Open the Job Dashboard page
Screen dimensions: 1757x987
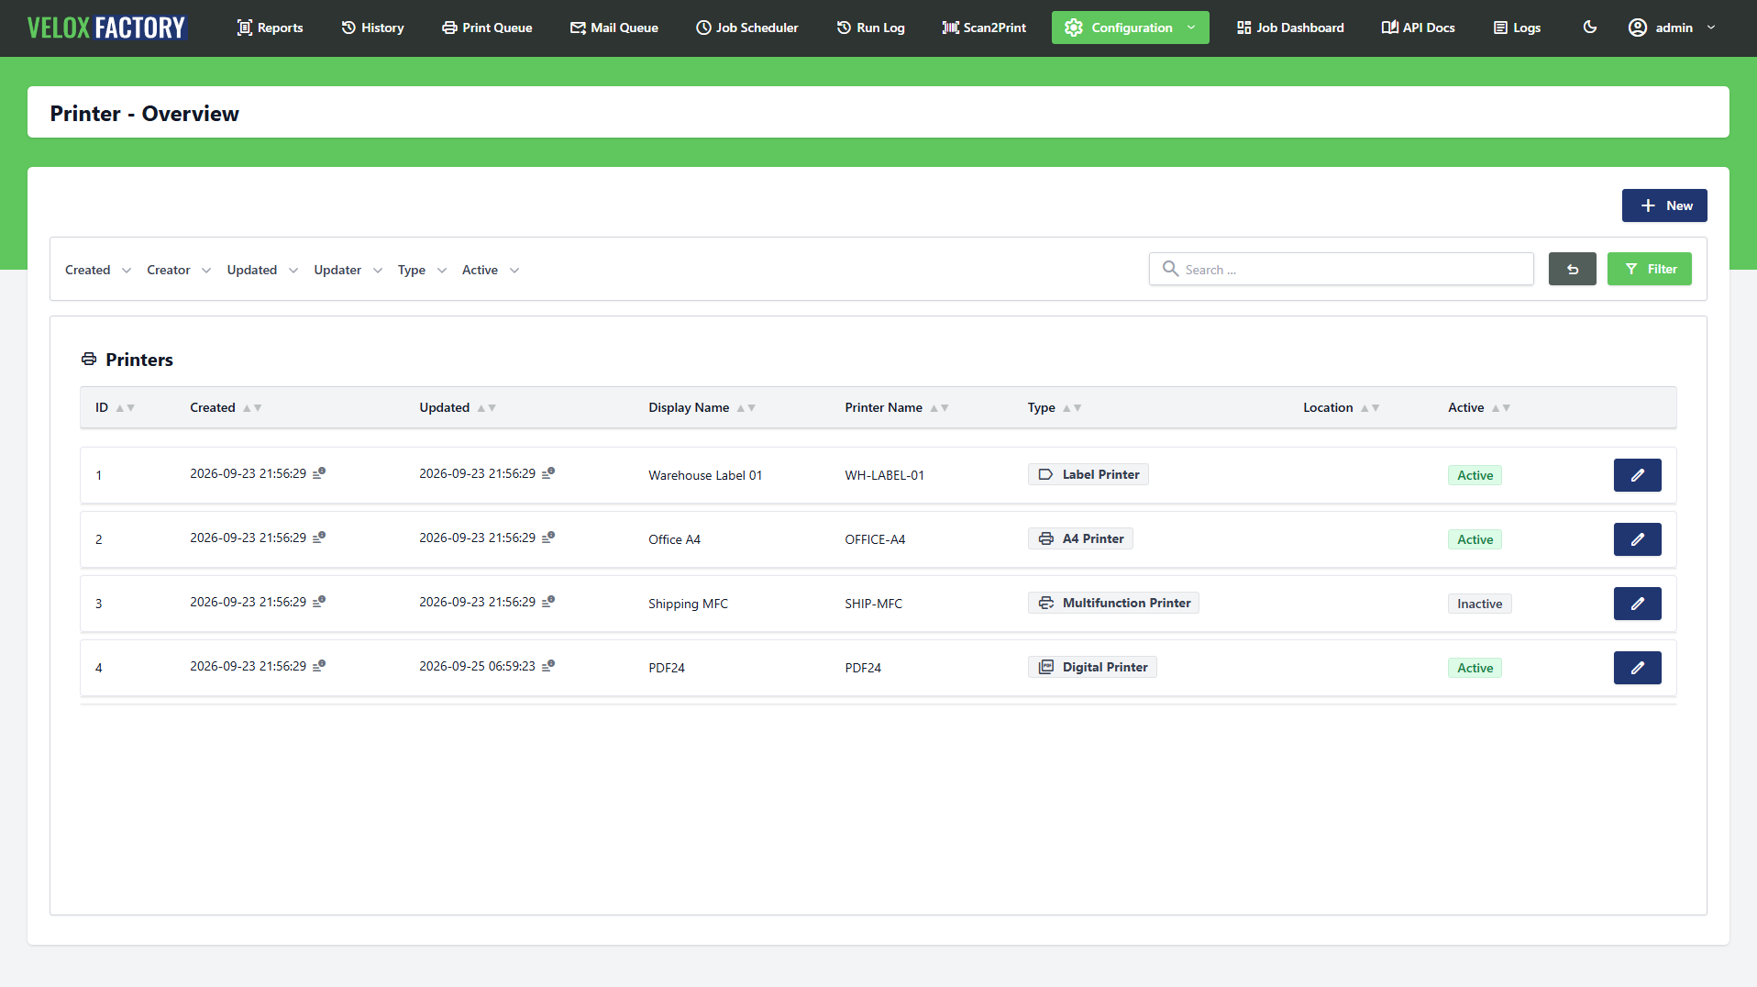pos(1290,28)
